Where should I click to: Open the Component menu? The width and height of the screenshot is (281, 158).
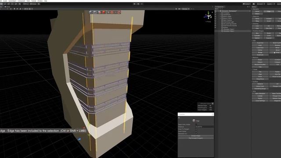(x=22, y=1)
